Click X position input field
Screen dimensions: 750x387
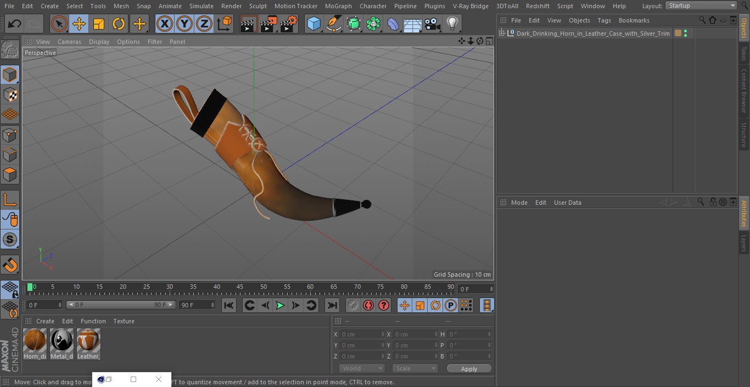coord(362,334)
